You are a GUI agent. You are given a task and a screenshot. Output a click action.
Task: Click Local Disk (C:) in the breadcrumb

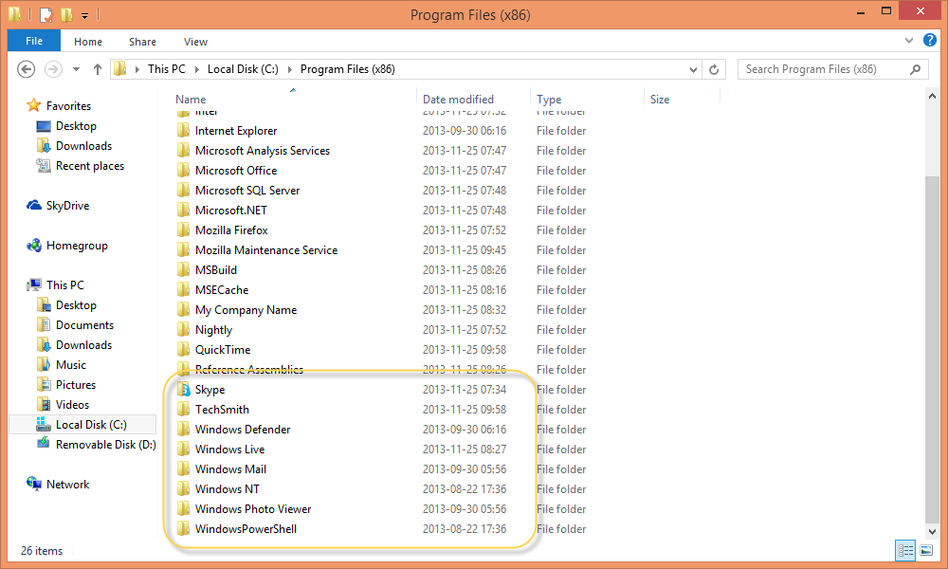tap(243, 69)
